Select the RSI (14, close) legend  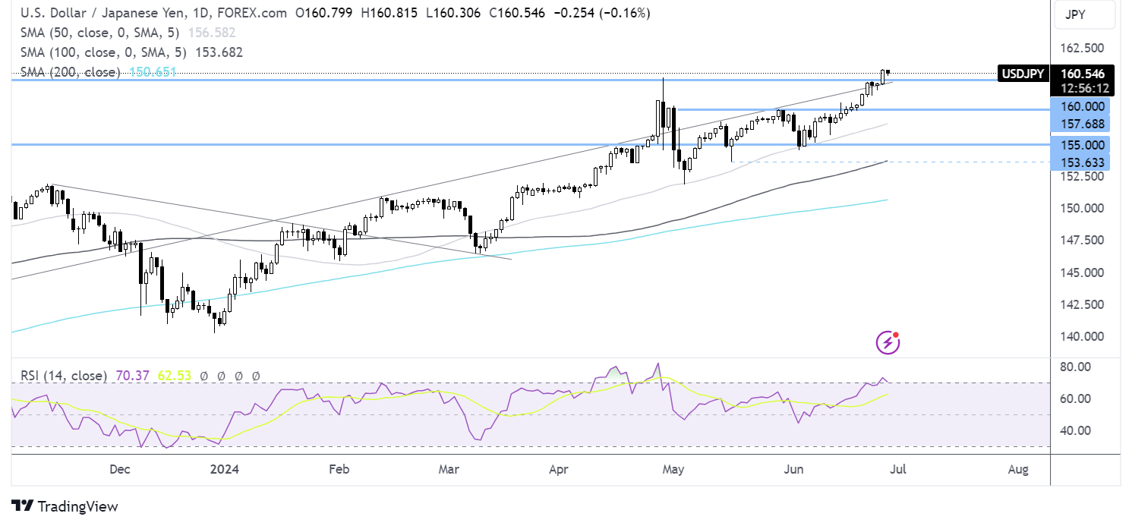62,375
